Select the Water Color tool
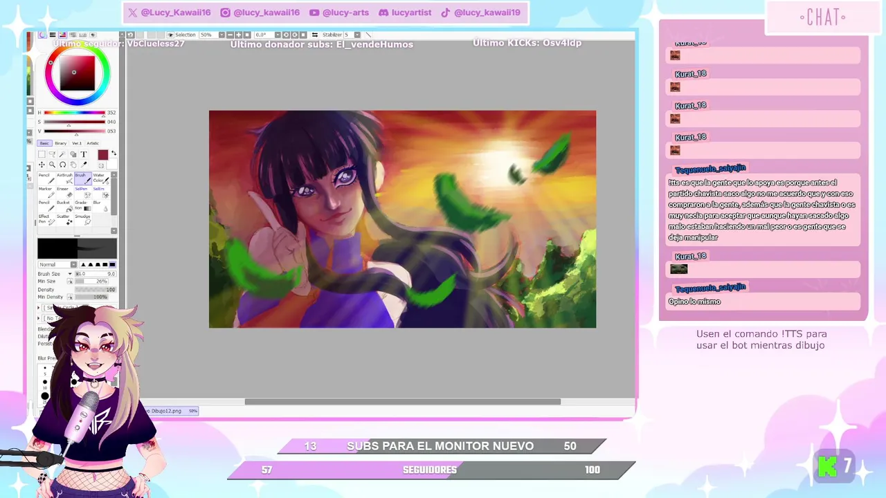 (x=101, y=178)
